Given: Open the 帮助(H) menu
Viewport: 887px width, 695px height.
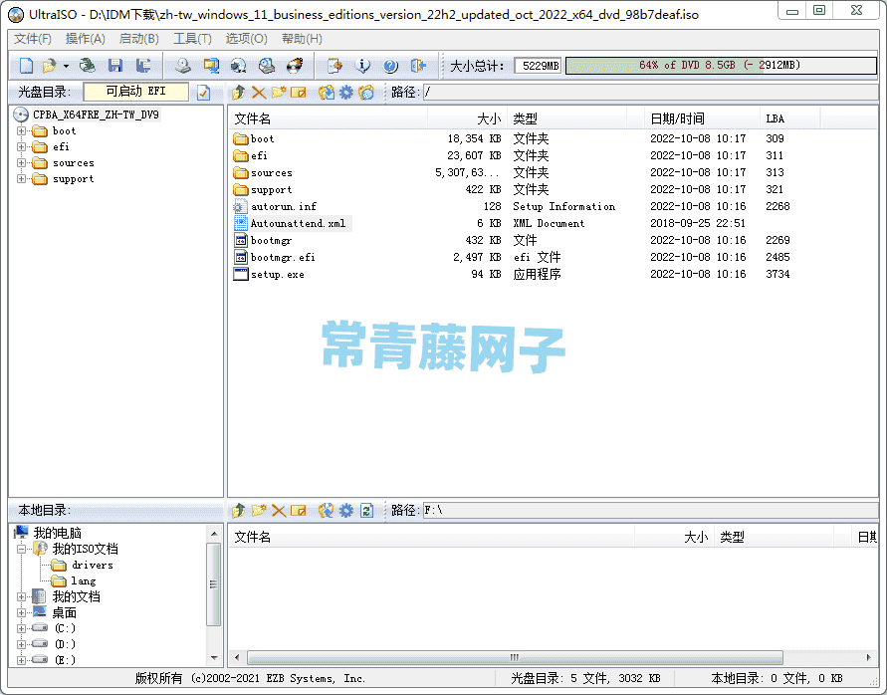Looking at the screenshot, I should [302, 39].
